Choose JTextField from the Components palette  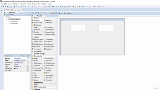[x=48, y=80]
